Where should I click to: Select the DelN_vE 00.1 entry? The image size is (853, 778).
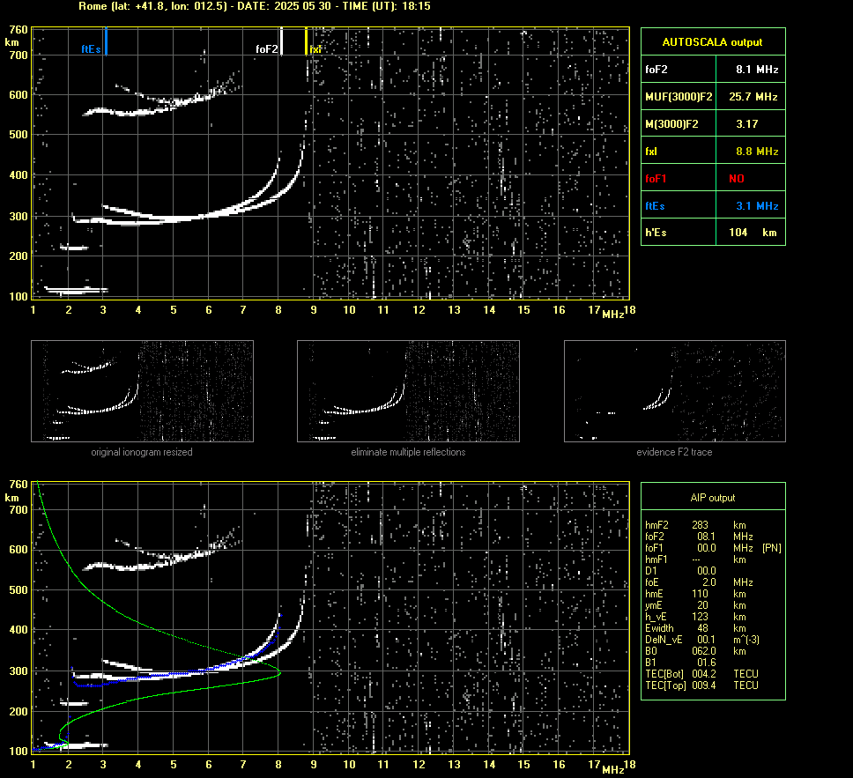point(702,640)
